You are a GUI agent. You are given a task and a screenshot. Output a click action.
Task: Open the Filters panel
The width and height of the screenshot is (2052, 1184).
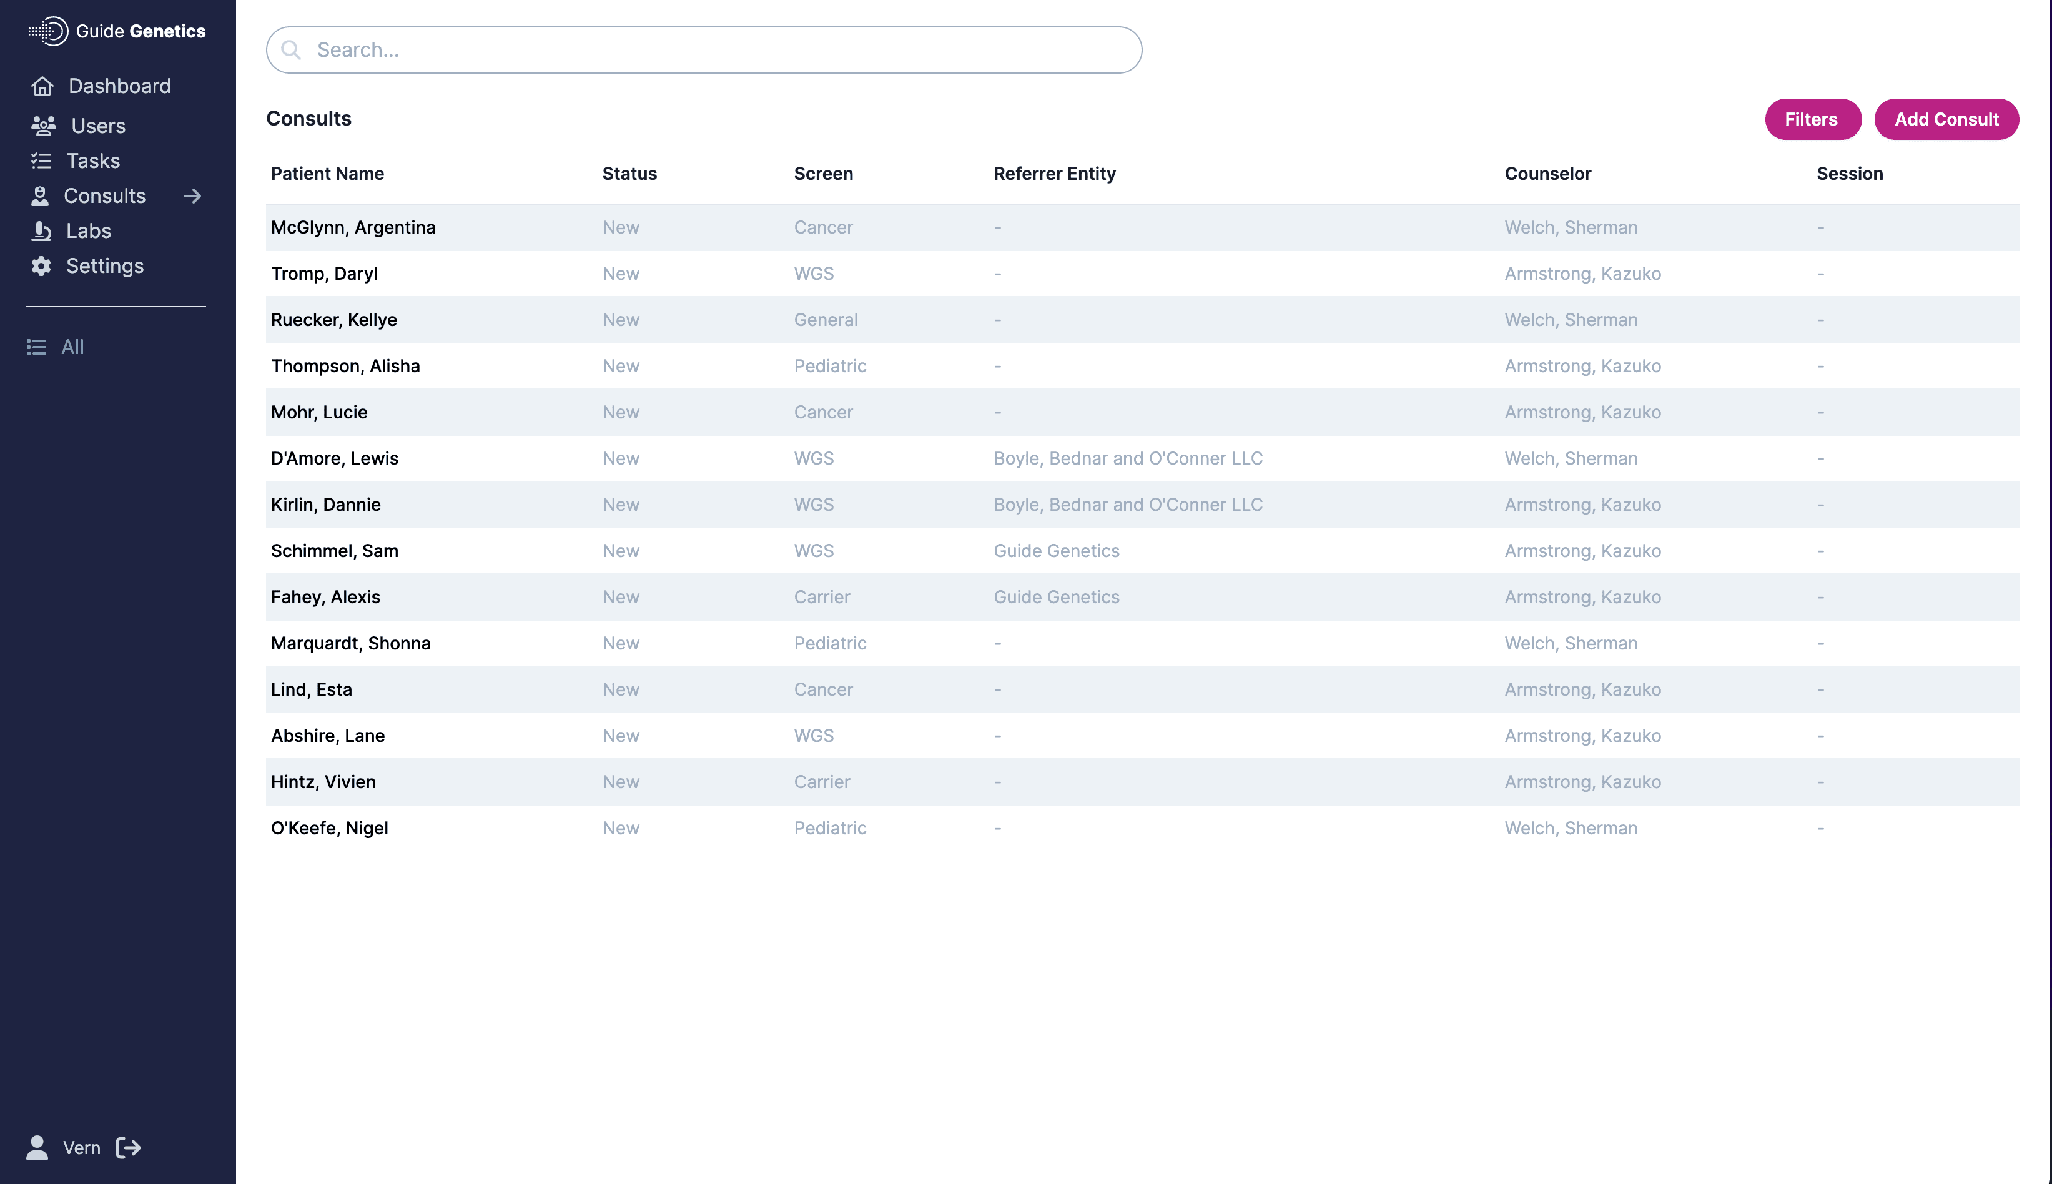pyautogui.click(x=1812, y=119)
